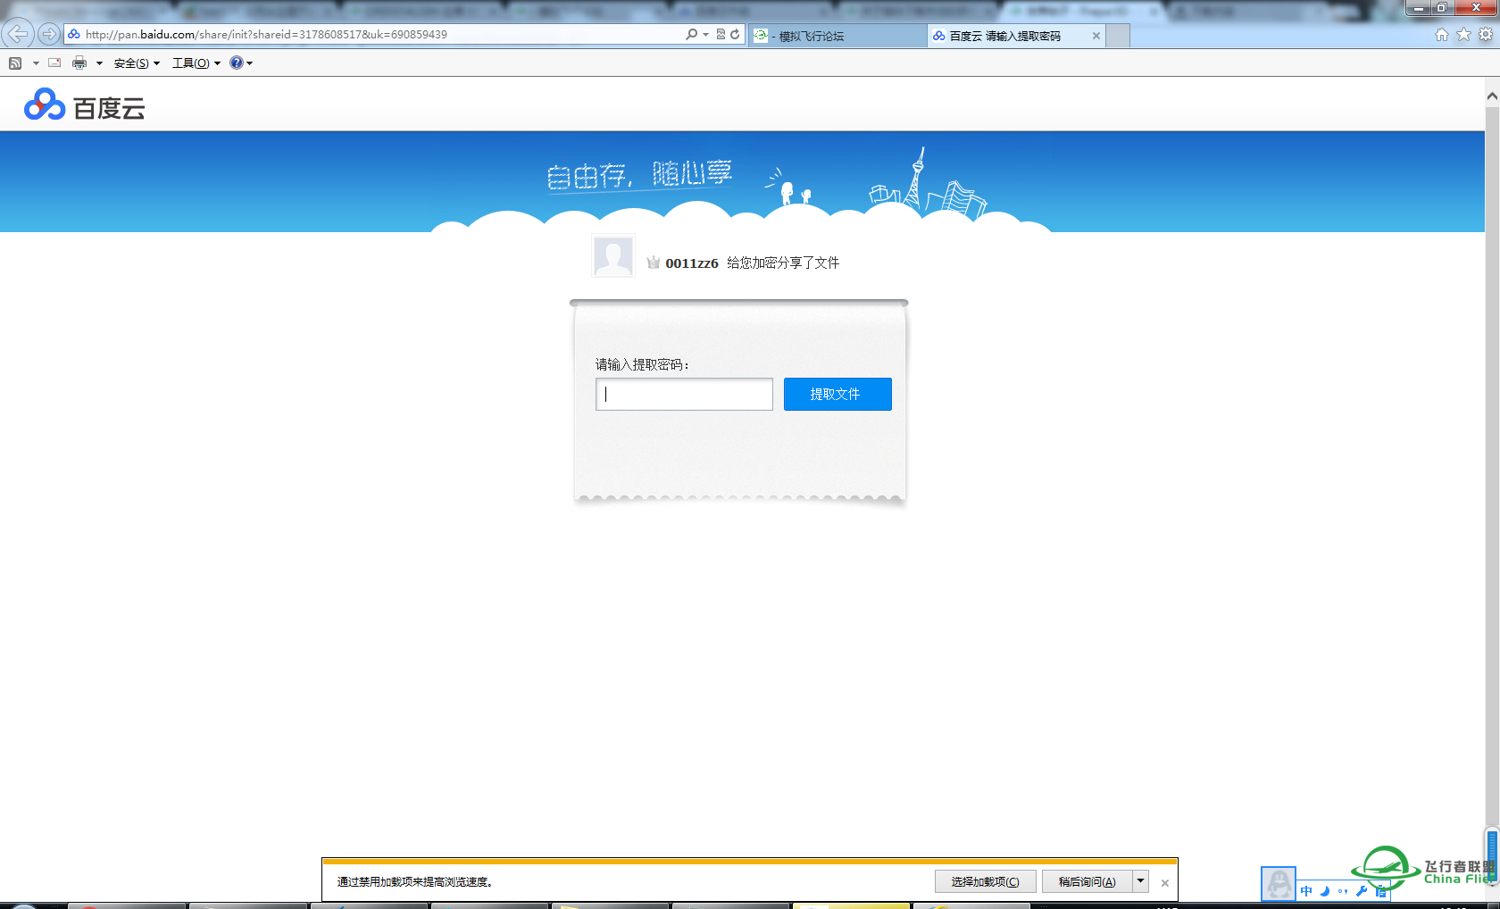
Task: Open browser settings gear icon
Action: (x=1486, y=35)
